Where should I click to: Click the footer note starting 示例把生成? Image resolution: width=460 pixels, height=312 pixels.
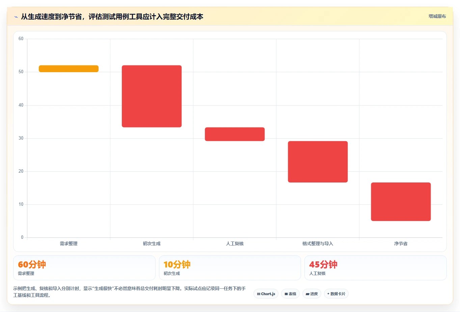(130, 292)
